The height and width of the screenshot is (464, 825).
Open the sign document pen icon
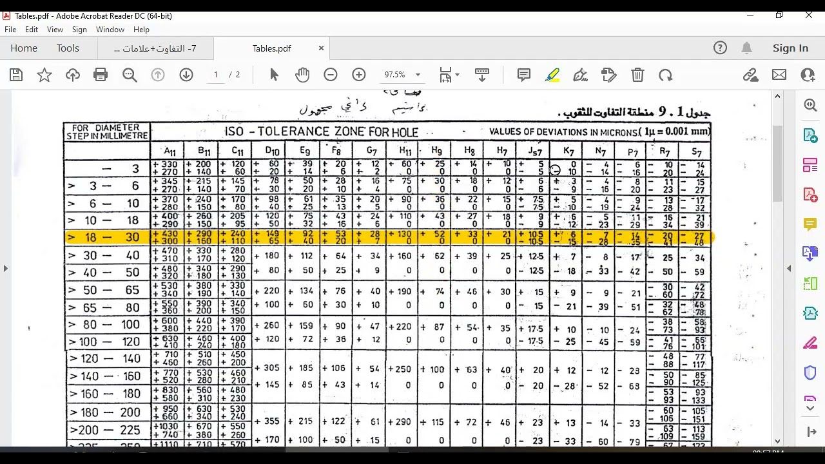pyautogui.click(x=581, y=75)
